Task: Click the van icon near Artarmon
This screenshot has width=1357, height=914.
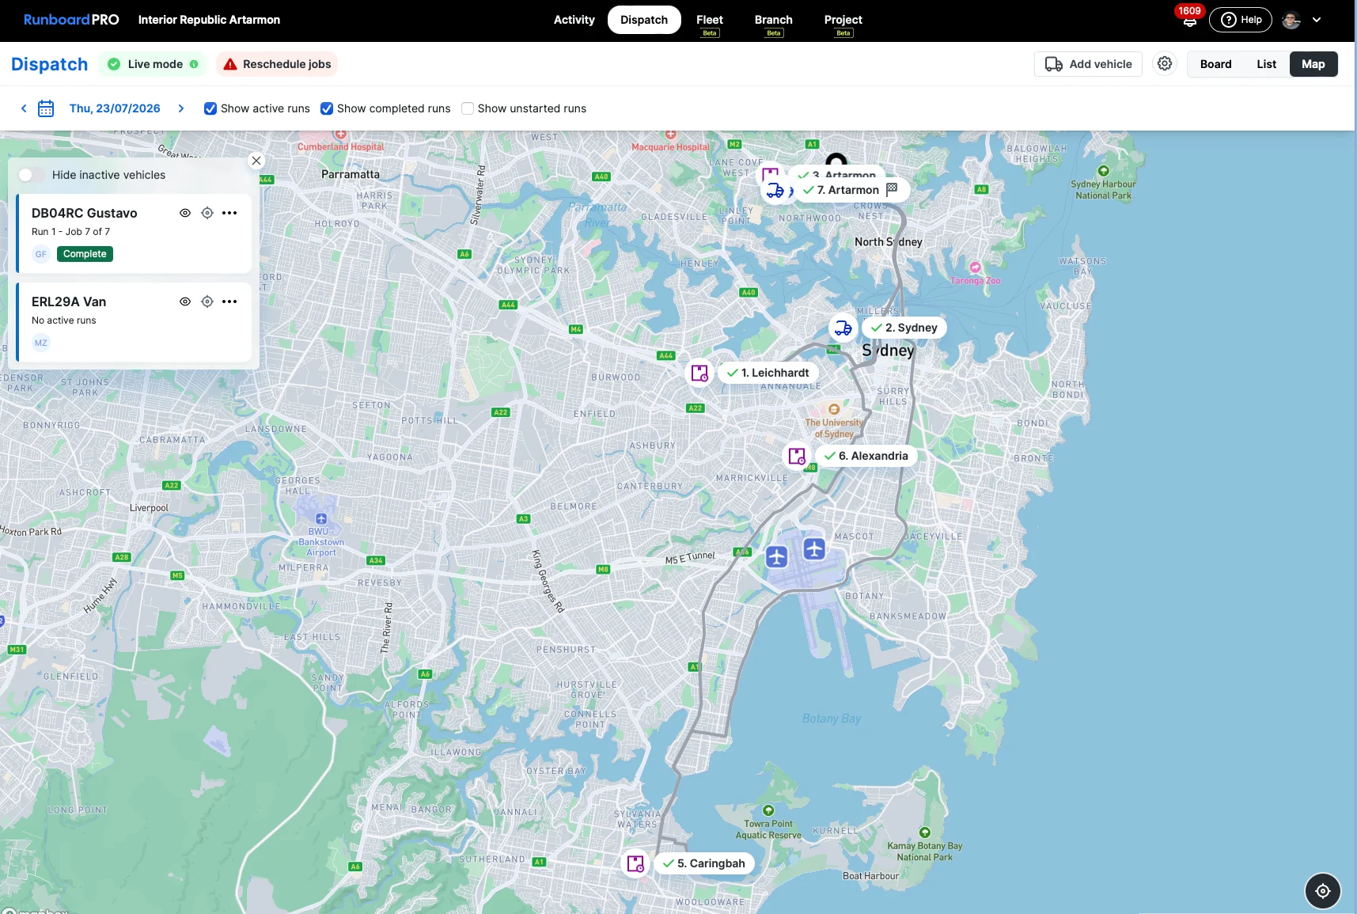Action: coord(775,191)
